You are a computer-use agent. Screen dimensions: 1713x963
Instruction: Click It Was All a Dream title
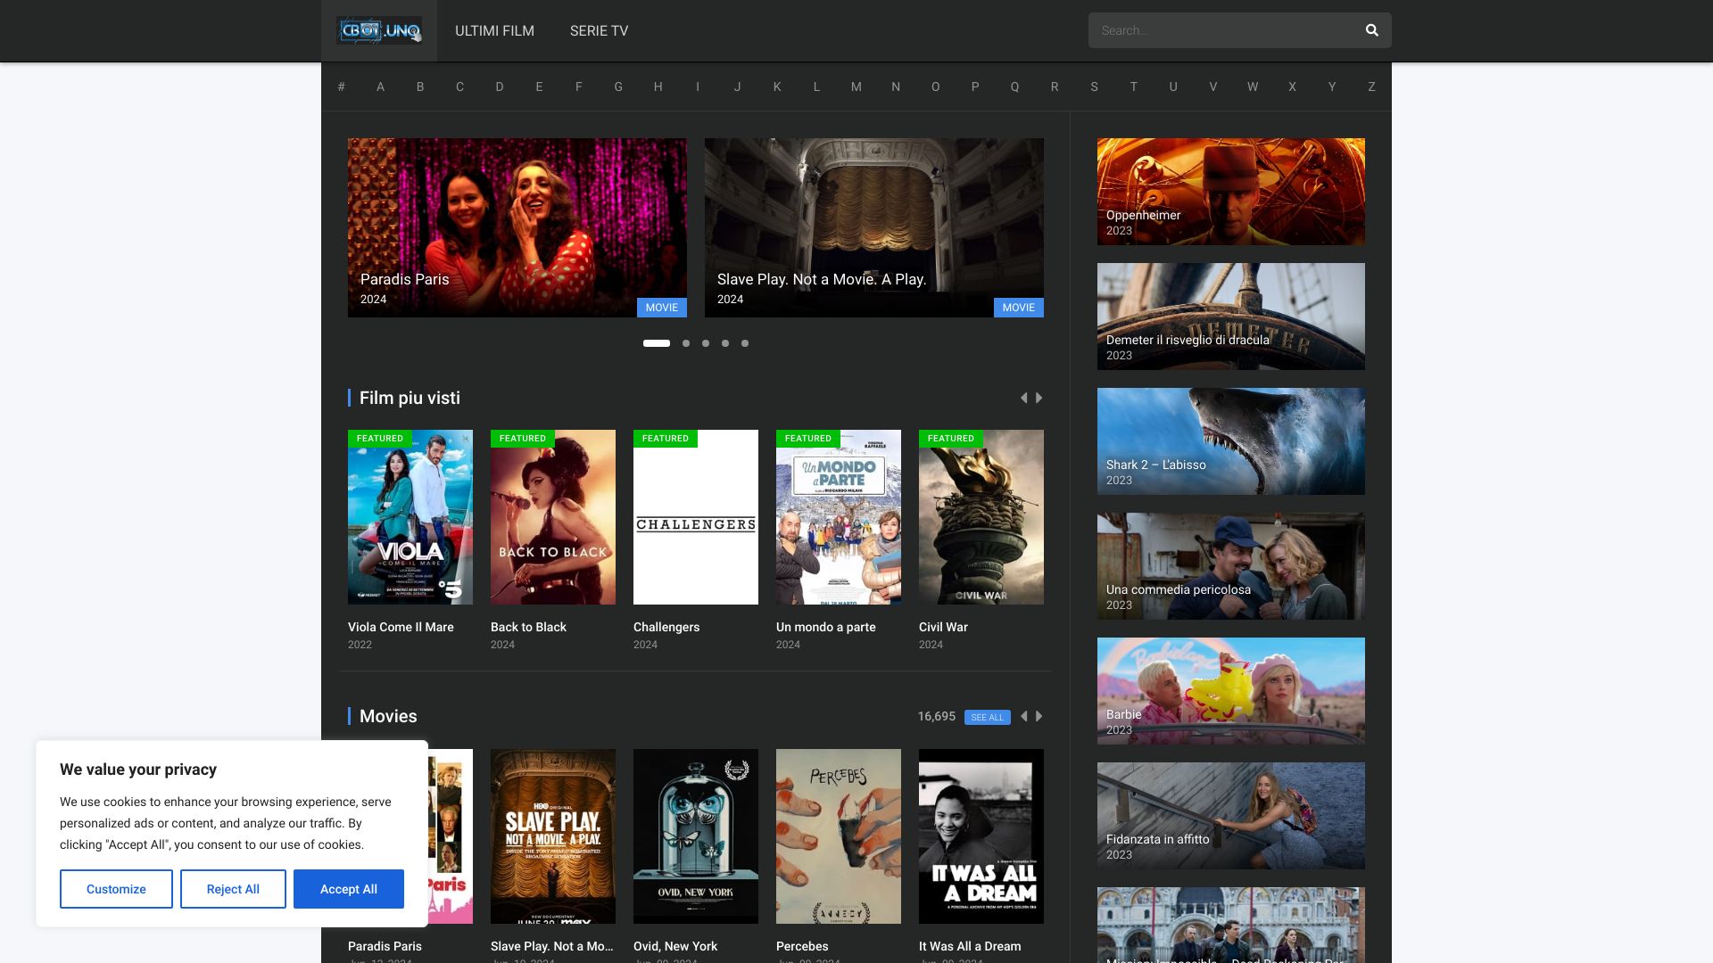coord(970,946)
